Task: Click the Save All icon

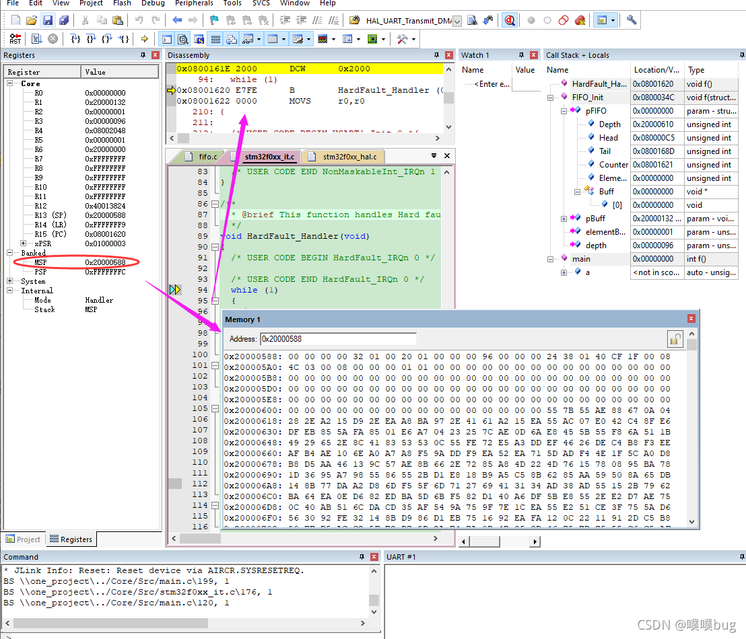Action: 64,20
